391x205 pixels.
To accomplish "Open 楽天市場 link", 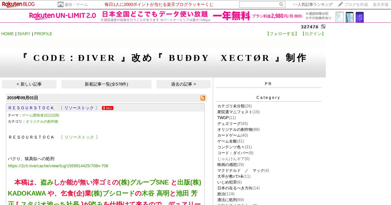I will [381, 5].
